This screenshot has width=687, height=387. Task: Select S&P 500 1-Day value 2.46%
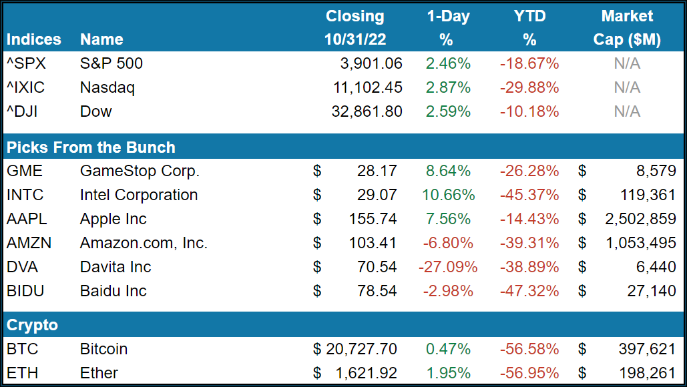447,64
